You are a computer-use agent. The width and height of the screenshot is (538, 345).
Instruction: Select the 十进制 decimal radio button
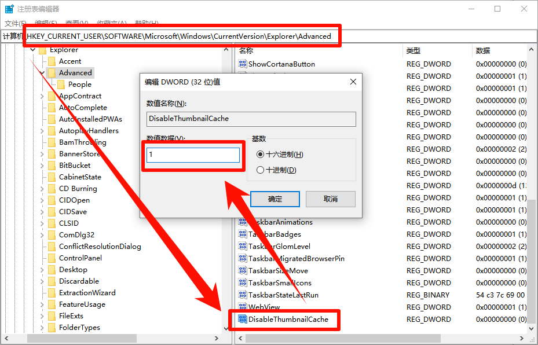tap(261, 170)
